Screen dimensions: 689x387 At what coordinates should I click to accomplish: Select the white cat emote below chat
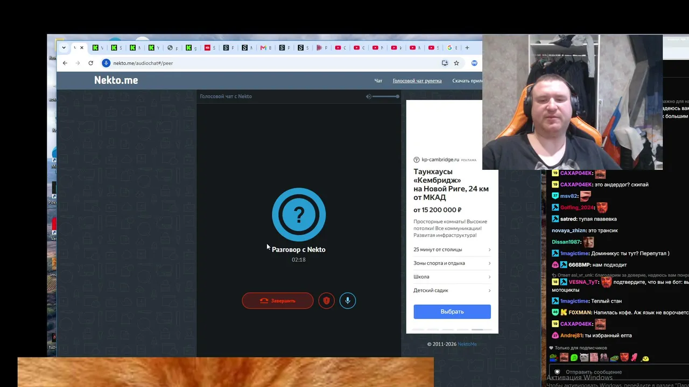coord(584,357)
